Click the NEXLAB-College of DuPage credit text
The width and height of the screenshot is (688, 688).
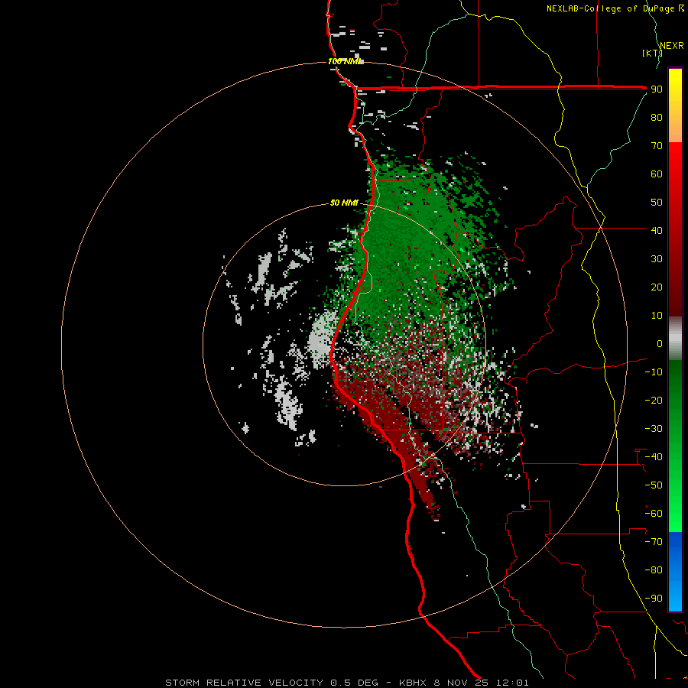(615, 8)
